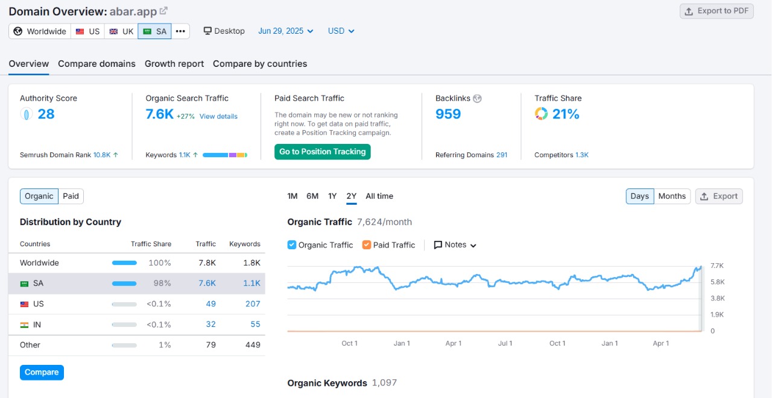Open View details next to Organic Search Traffic

tap(218, 116)
